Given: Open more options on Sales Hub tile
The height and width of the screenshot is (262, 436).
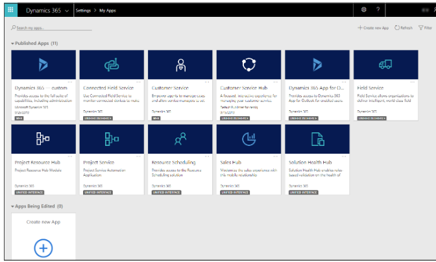Looking at the screenshot, I should click(x=275, y=156).
